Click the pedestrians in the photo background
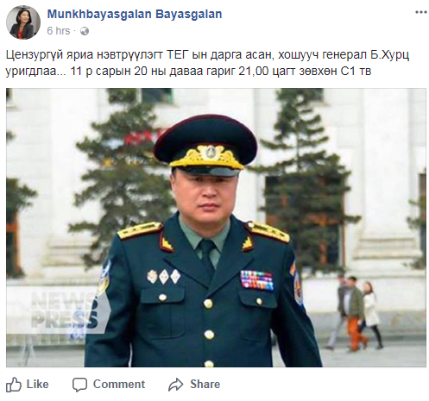 coord(356,312)
